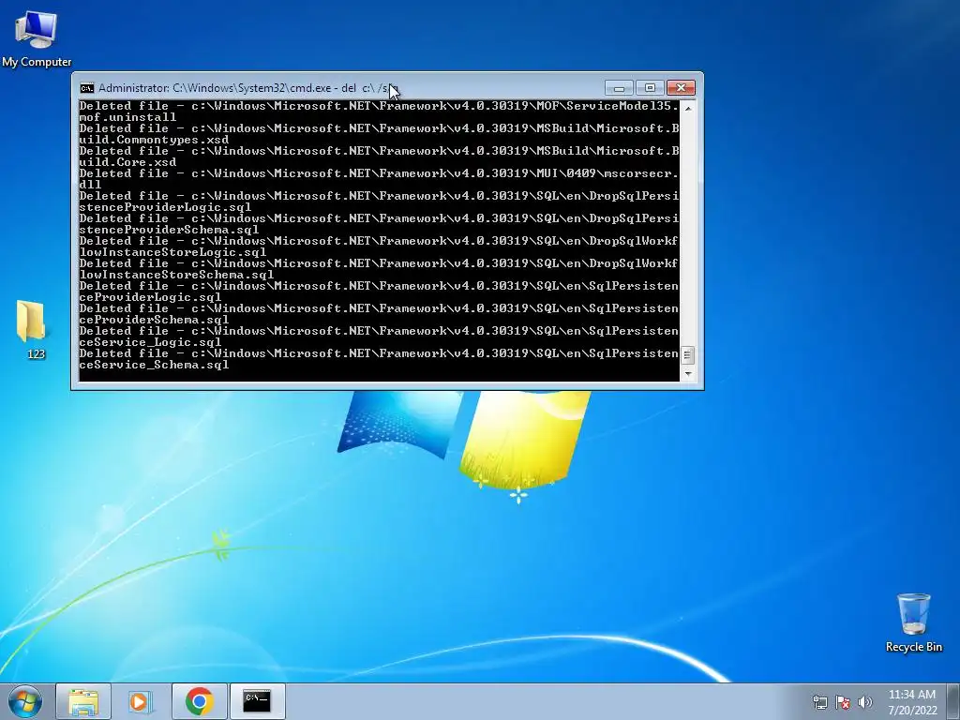Open Windows Media Player from the taskbar
The image size is (960, 720).
tap(141, 701)
